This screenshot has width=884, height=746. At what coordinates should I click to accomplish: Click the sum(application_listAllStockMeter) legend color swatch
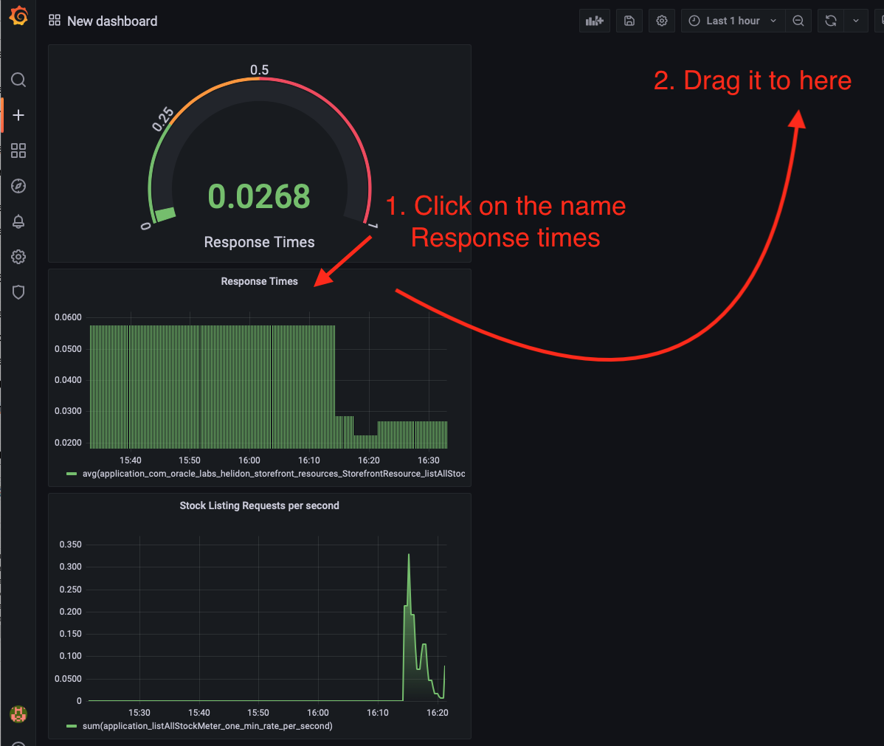pyautogui.click(x=72, y=726)
